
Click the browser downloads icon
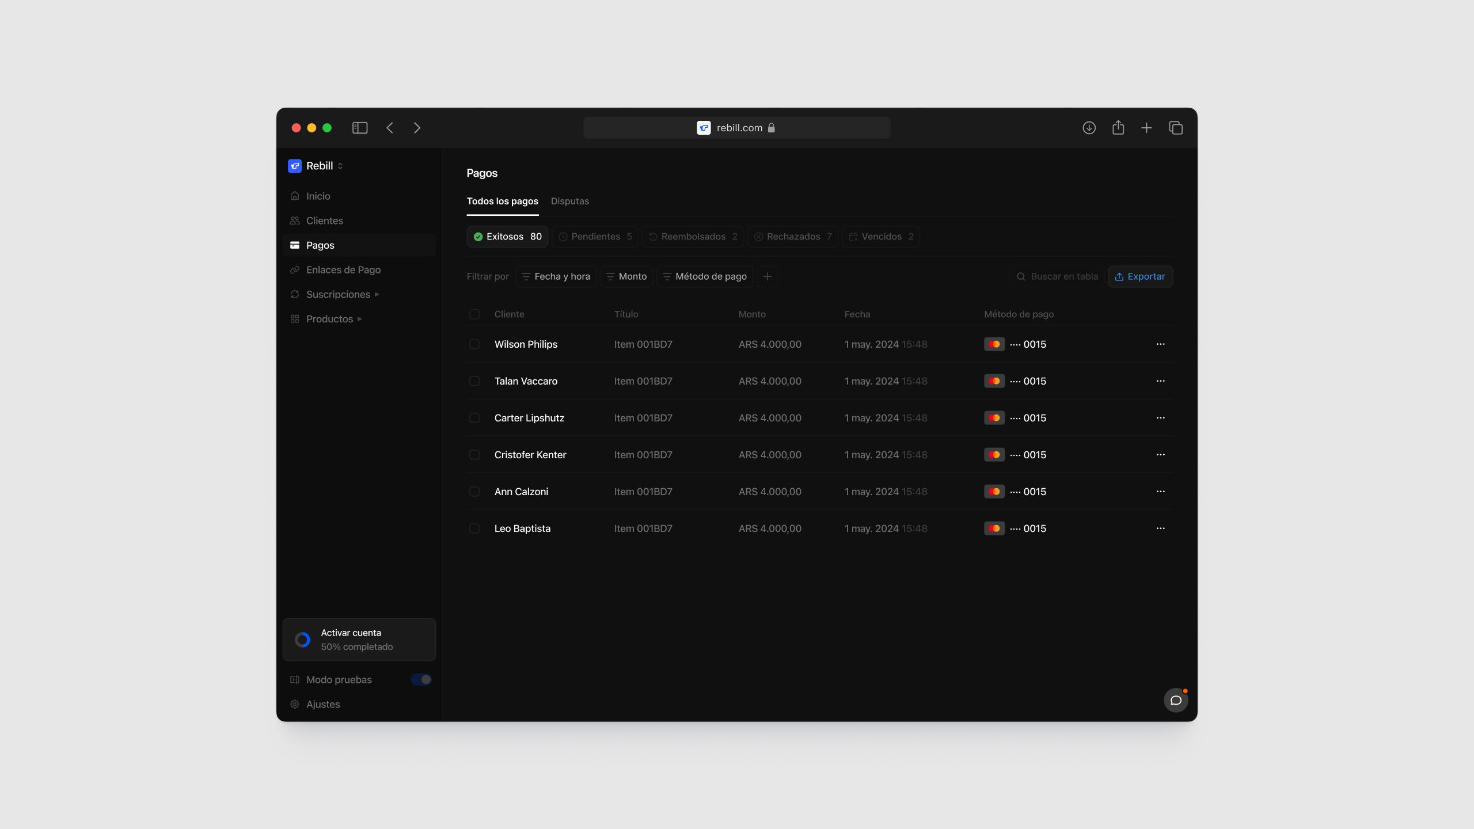pyautogui.click(x=1089, y=128)
